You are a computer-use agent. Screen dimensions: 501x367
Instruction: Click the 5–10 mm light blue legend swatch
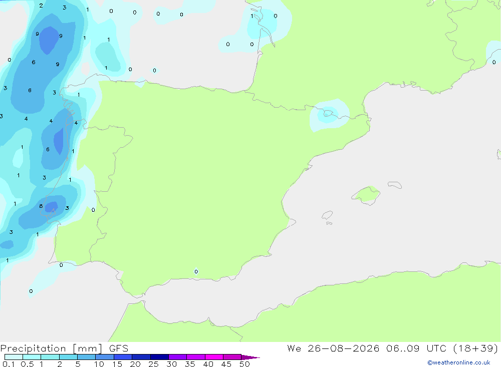point(87,357)
